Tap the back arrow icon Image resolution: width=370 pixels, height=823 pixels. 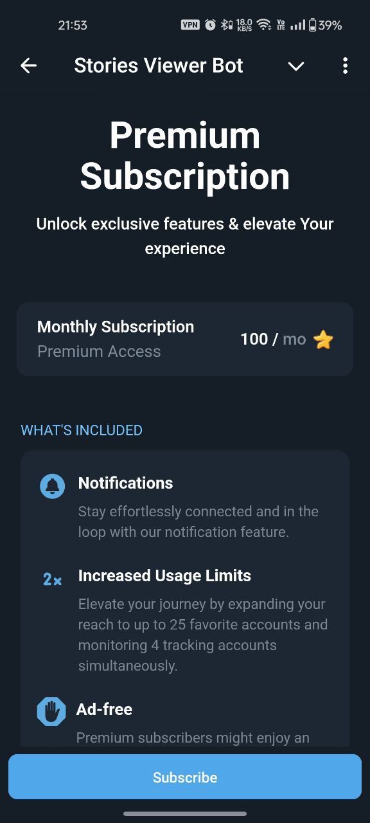pyautogui.click(x=28, y=66)
